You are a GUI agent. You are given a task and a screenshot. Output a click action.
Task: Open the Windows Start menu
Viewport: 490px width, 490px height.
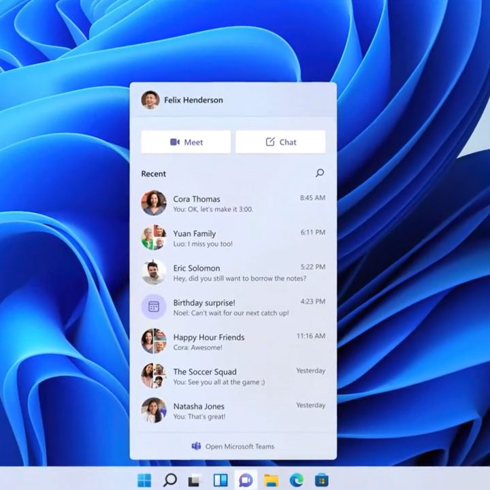(x=144, y=480)
